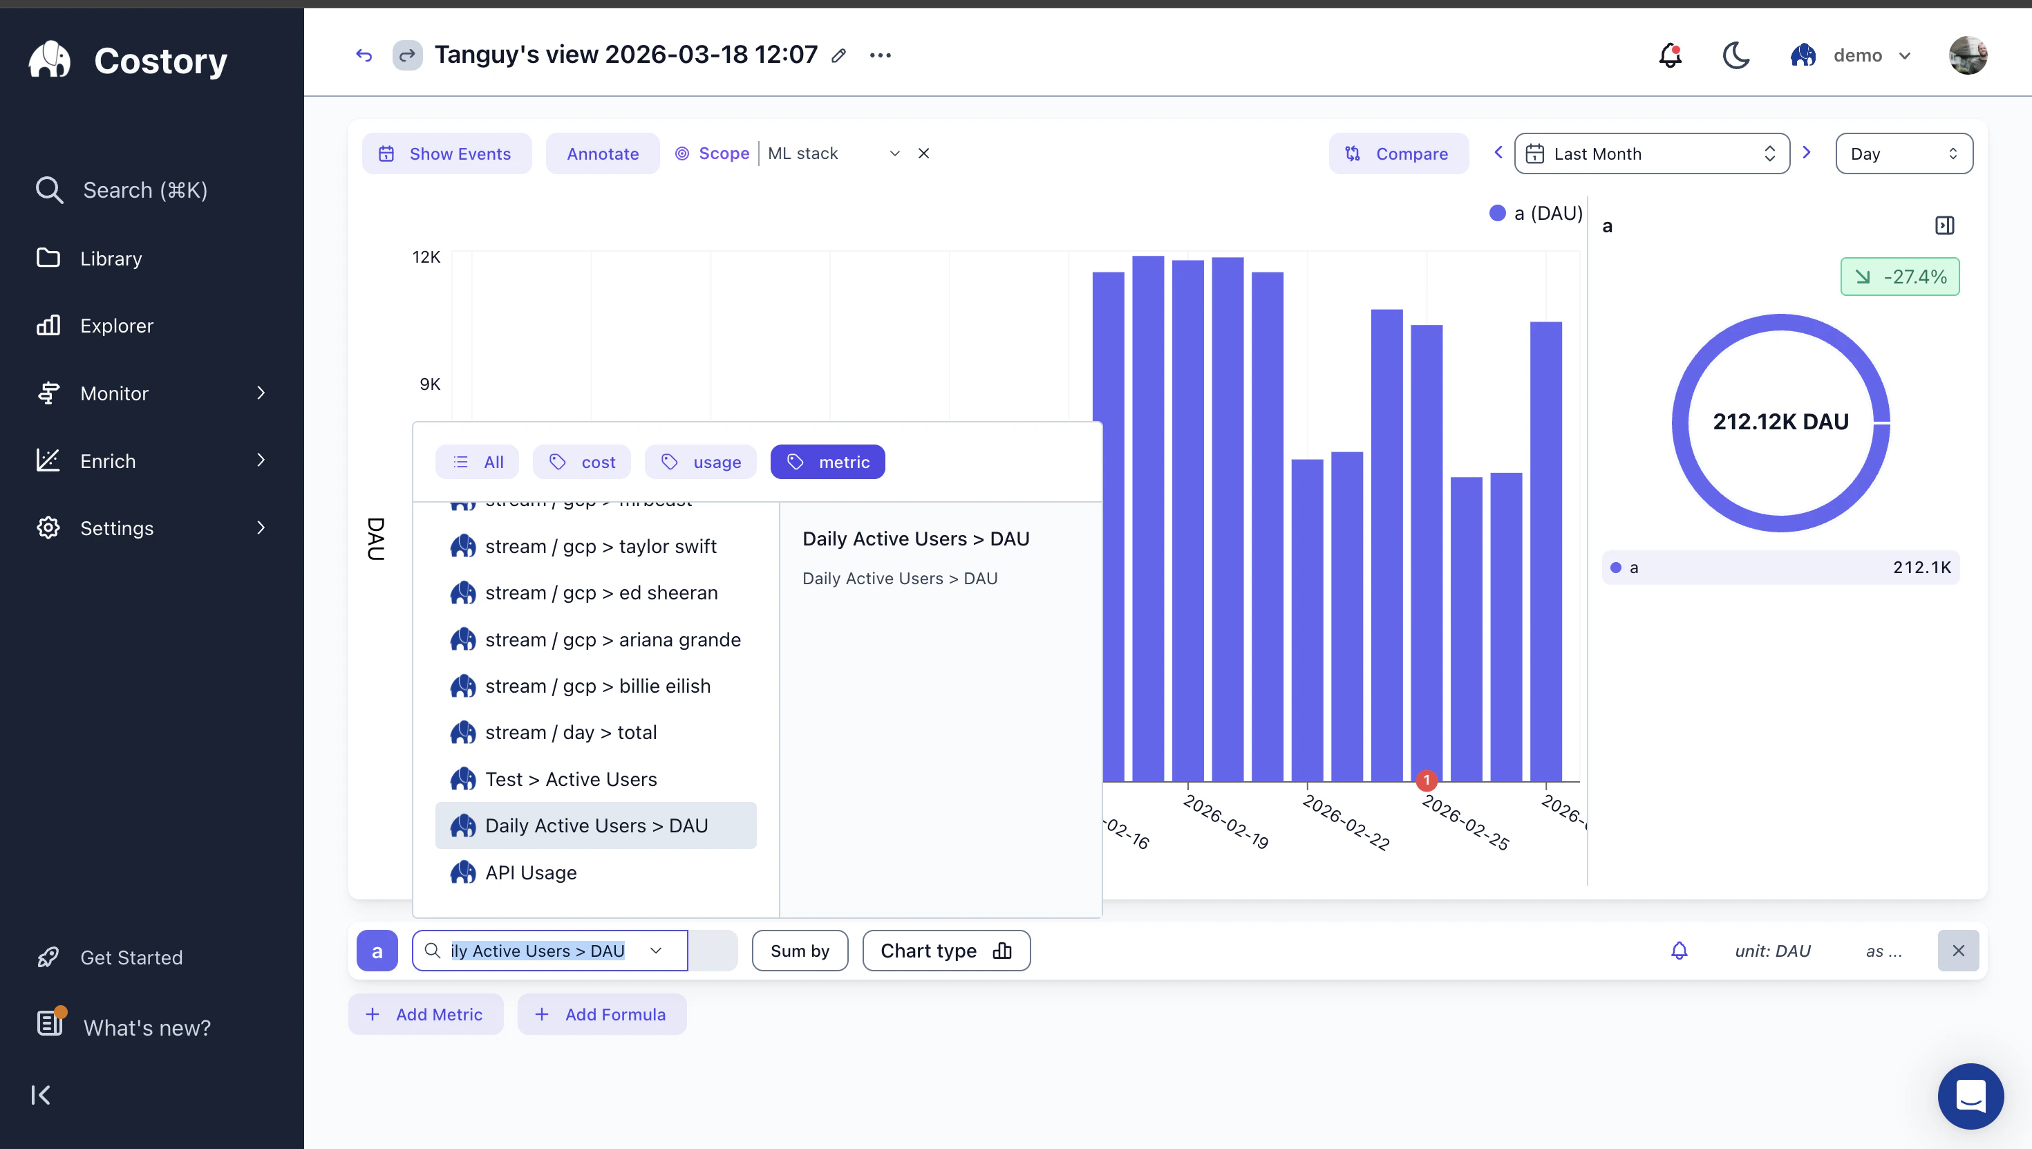
Task: Toggle the usage filter chip
Action: [700, 462]
